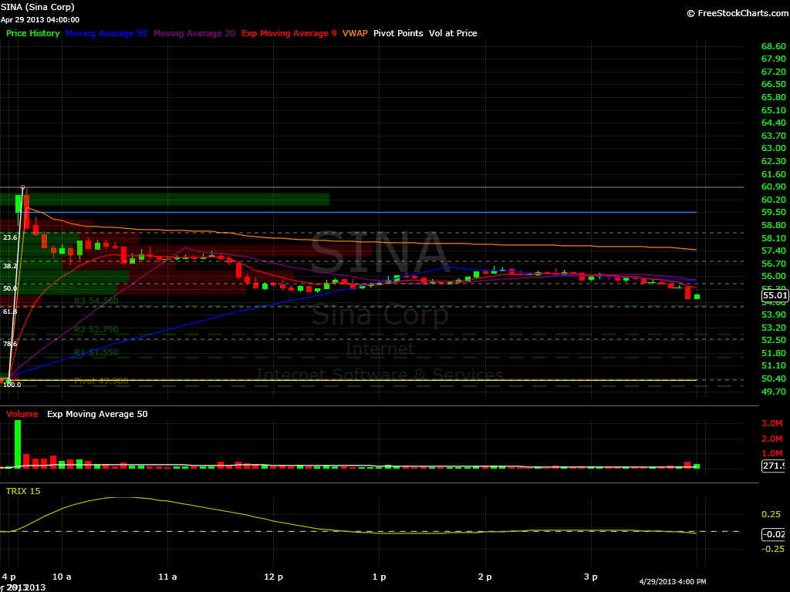Click the 68.60 price axis value
Screen dimensions: 790x592
pos(773,46)
